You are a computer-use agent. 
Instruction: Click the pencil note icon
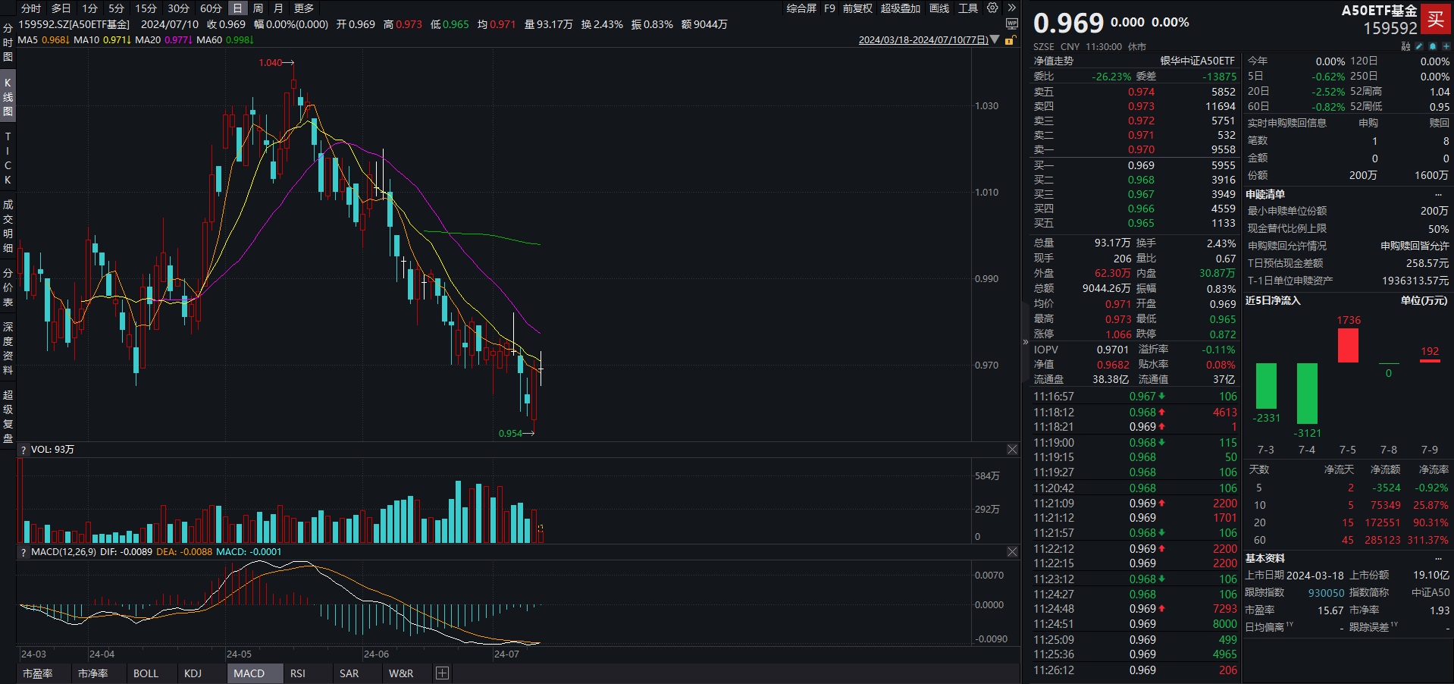tap(1419, 46)
